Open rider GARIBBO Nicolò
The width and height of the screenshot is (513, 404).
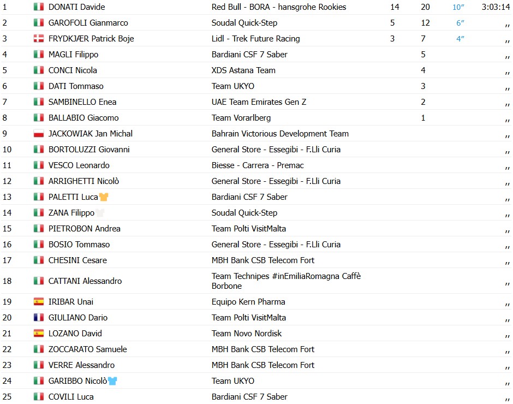click(x=77, y=381)
